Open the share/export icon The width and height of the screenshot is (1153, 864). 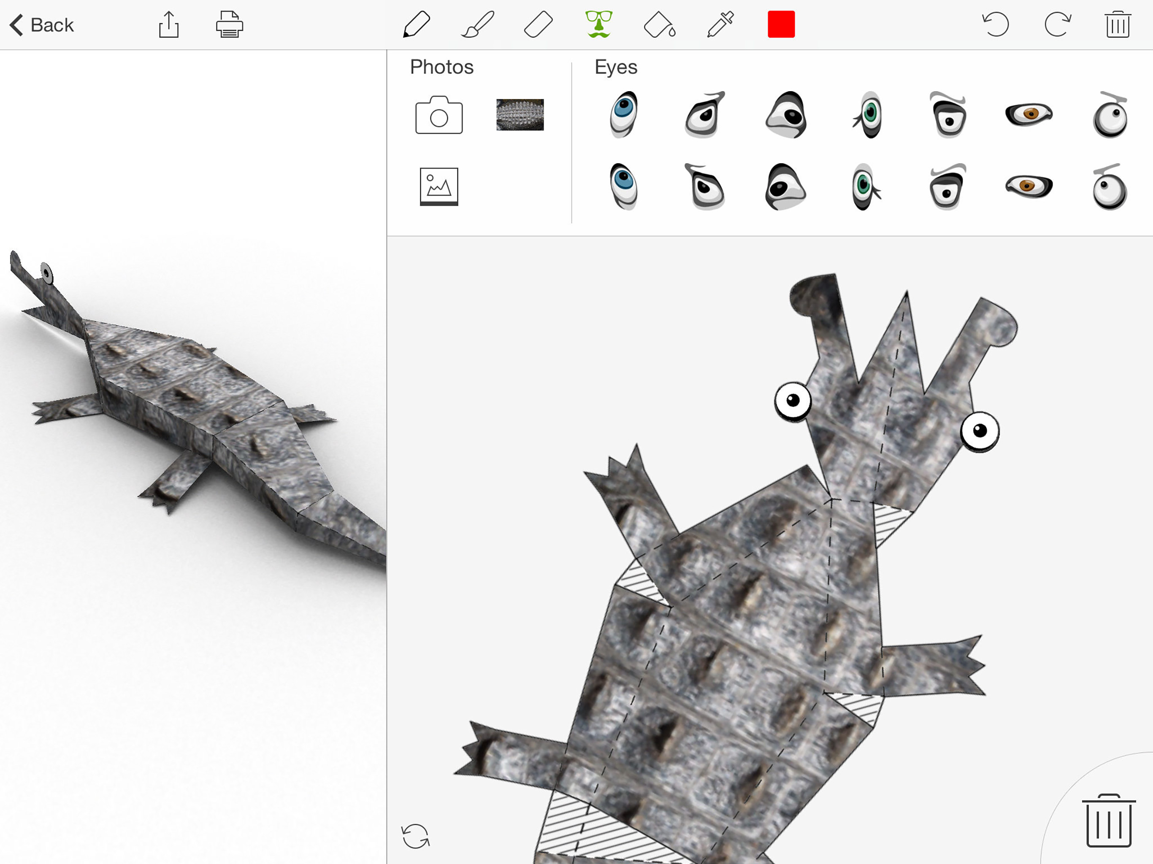pyautogui.click(x=168, y=24)
